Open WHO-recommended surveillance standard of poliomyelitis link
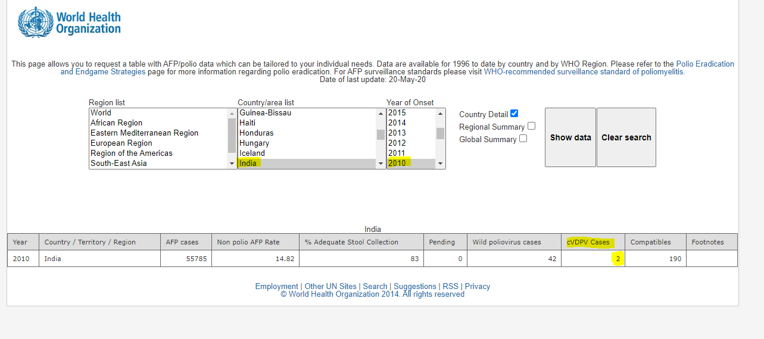This screenshot has height=339, width=764. coord(584,72)
